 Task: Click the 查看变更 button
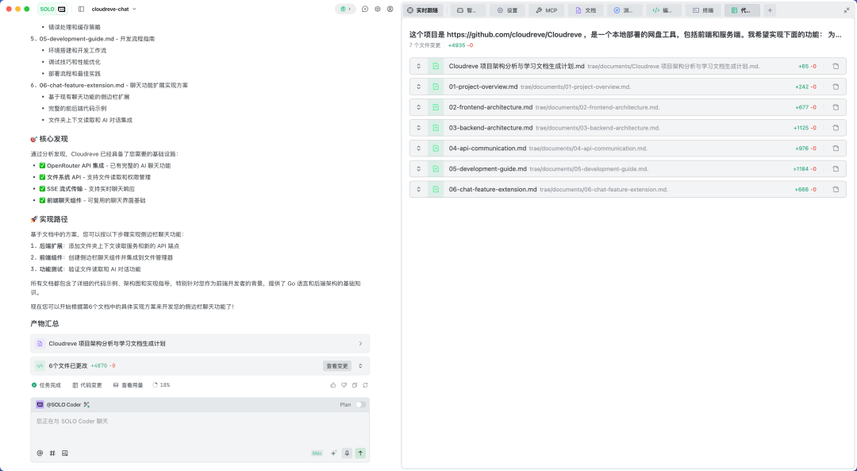pos(336,366)
